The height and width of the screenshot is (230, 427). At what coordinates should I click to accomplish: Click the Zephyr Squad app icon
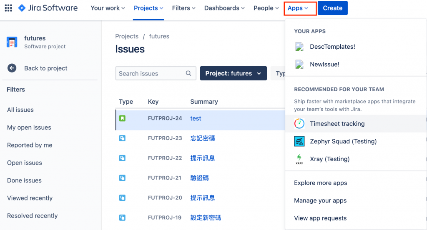299,141
